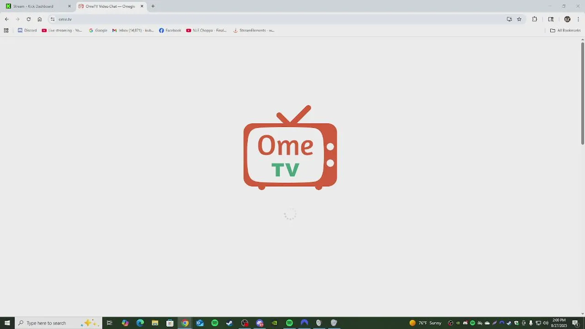Open the Gmail Inbox bookmark
The width and height of the screenshot is (585, 329).
click(x=133, y=31)
